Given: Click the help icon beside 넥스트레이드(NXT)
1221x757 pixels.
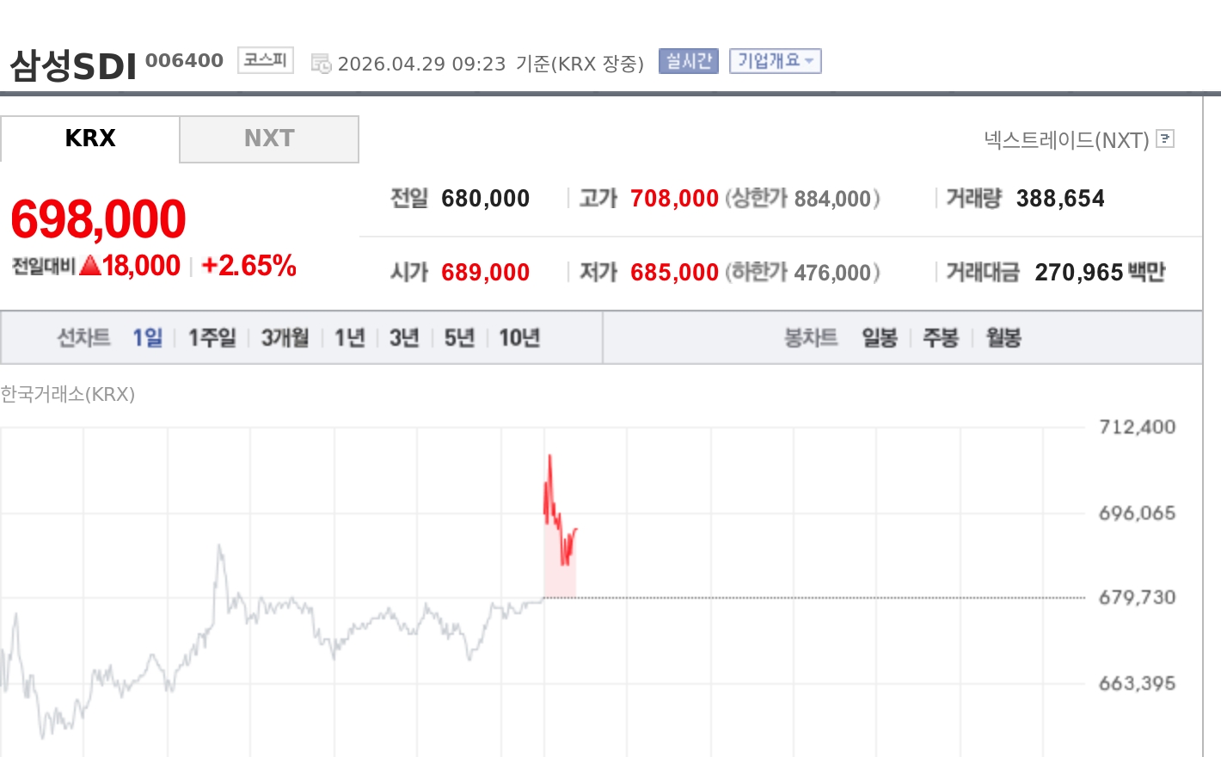Looking at the screenshot, I should [x=1165, y=138].
